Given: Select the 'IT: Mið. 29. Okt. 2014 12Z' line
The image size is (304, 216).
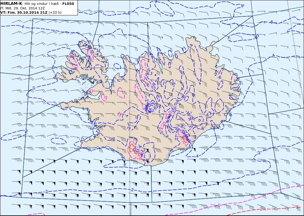Looking at the screenshot, I should (x=23, y=8).
